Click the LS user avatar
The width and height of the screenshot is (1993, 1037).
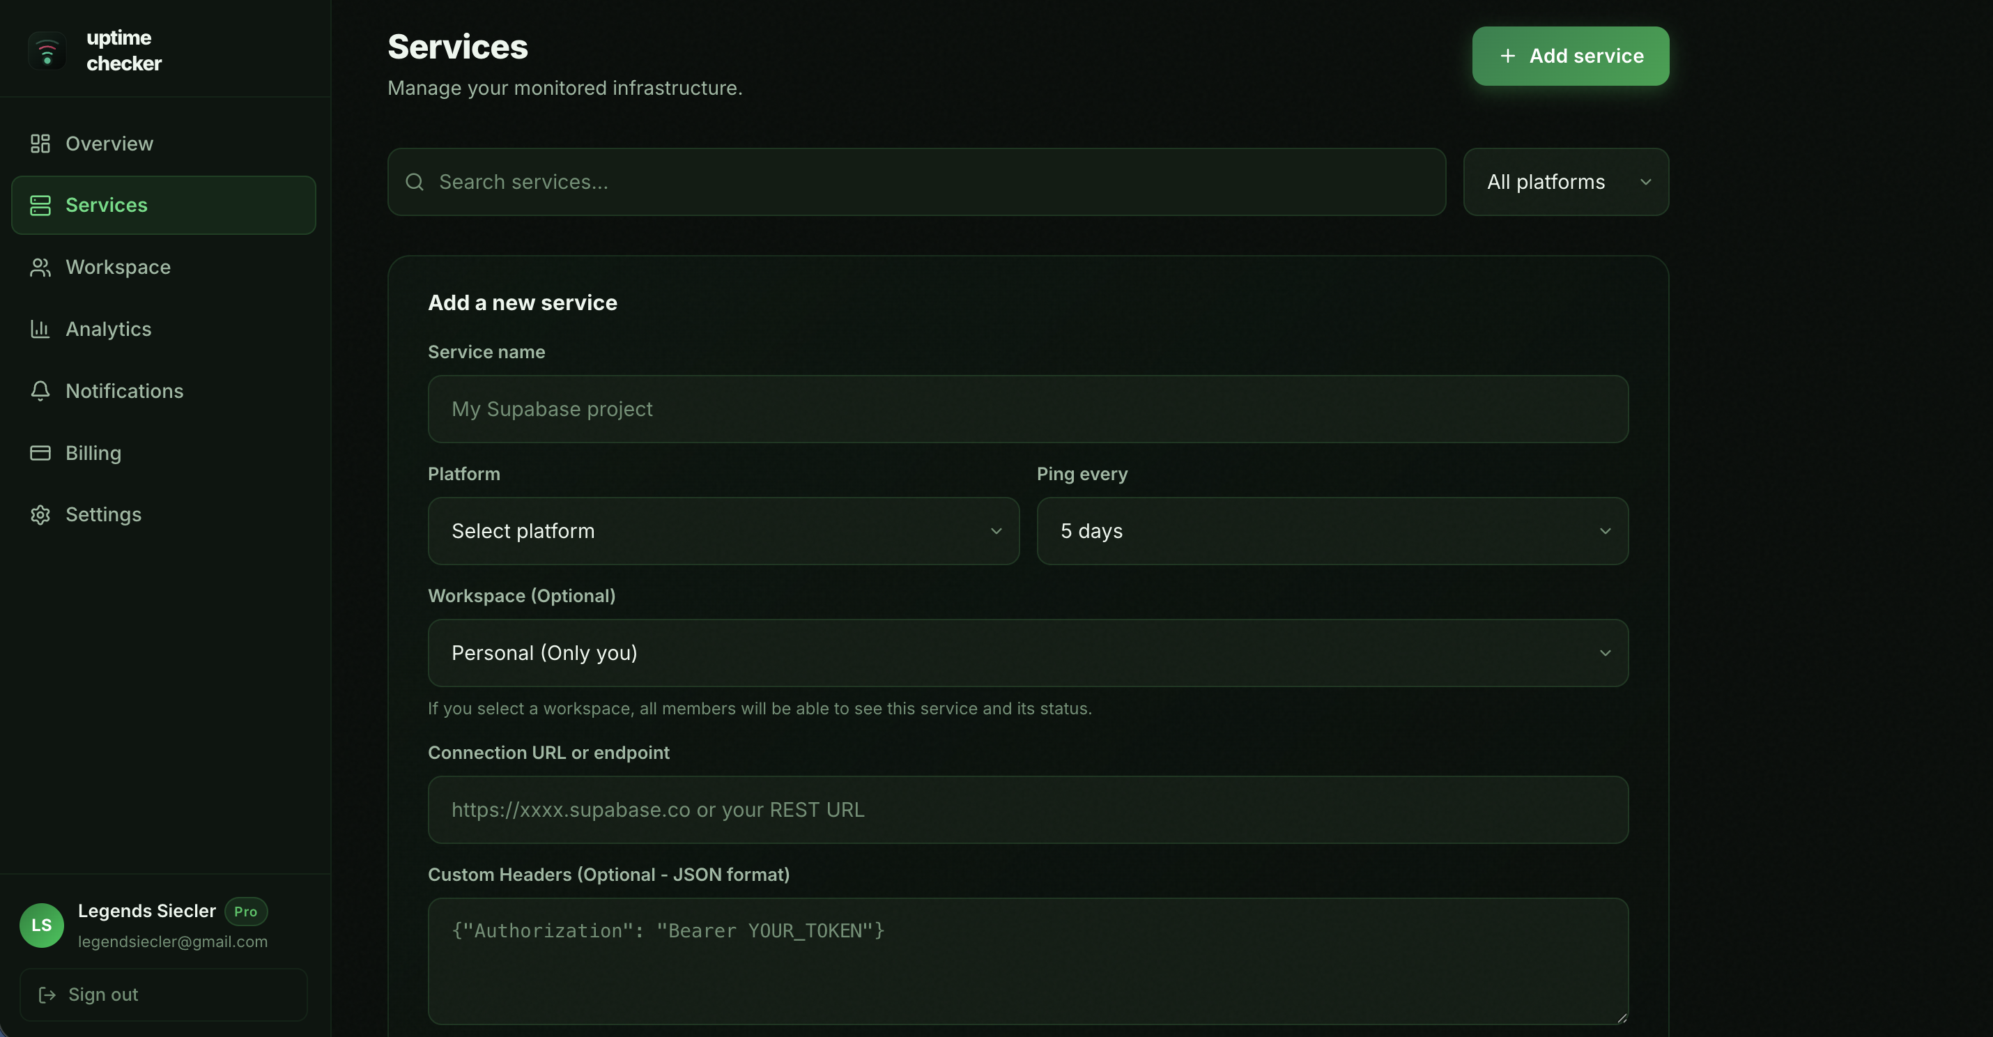(x=42, y=925)
